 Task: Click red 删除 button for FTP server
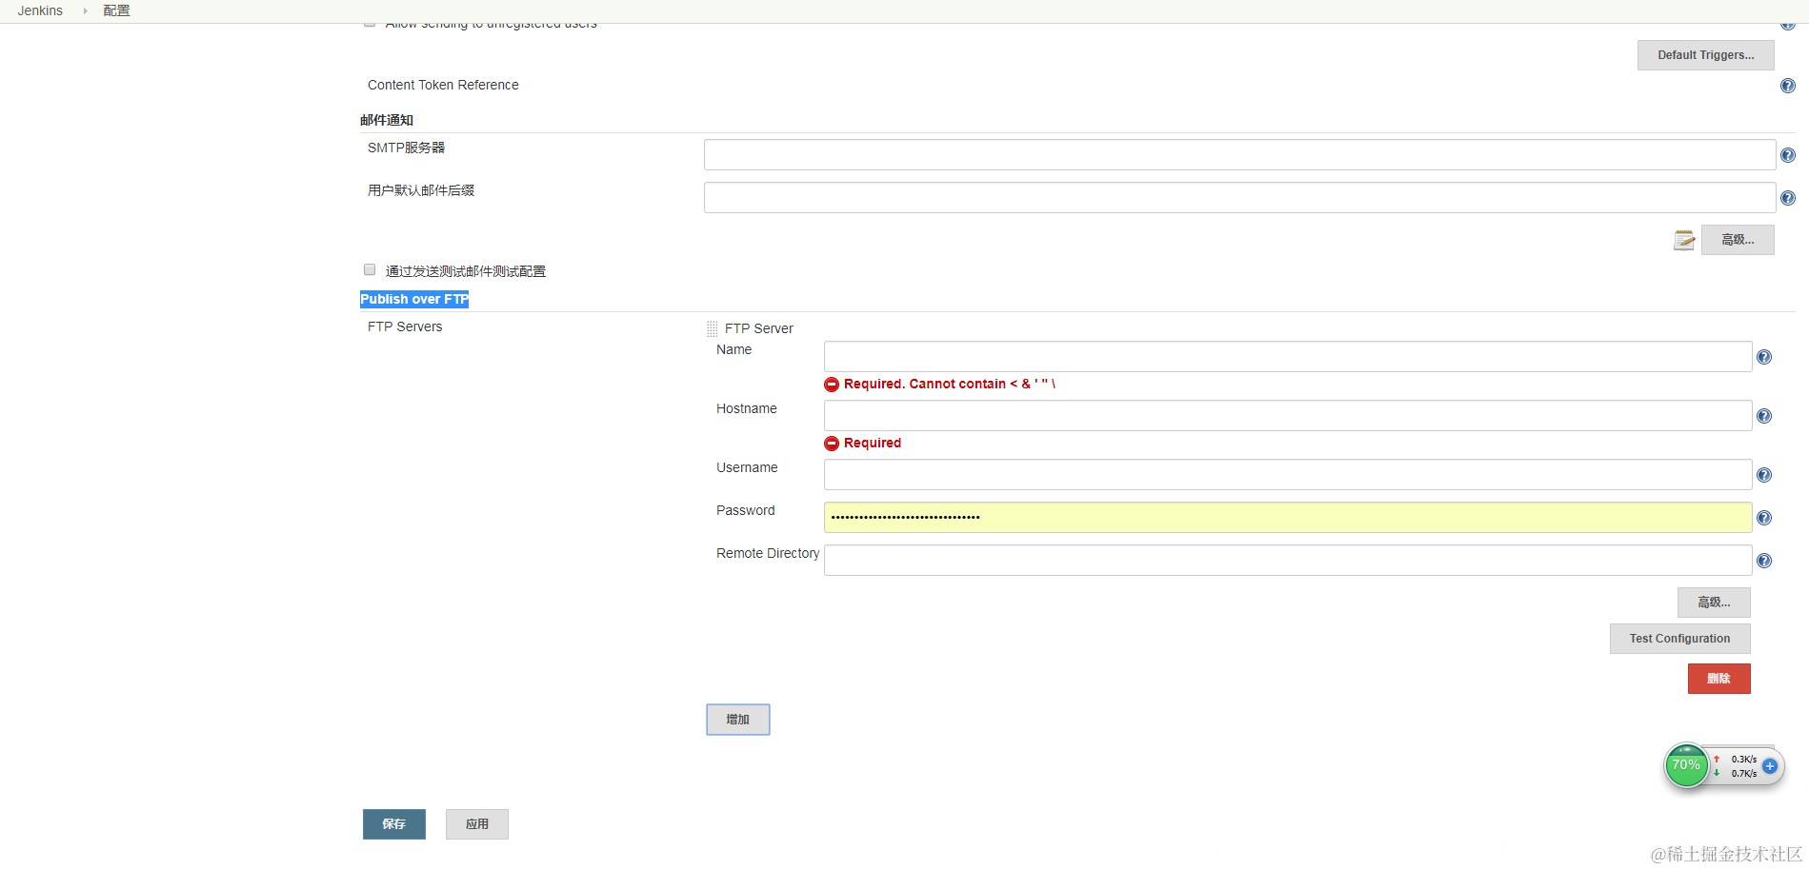pyautogui.click(x=1719, y=679)
